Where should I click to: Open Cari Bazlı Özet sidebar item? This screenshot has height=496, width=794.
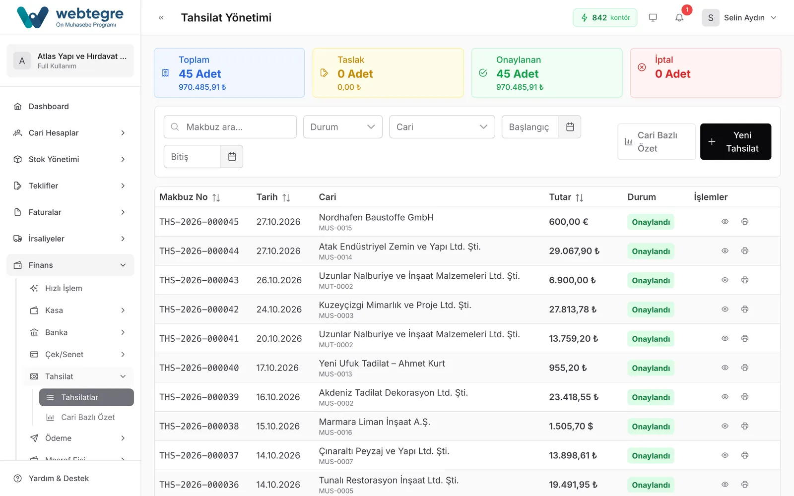[86, 417]
